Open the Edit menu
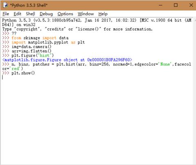The width and height of the screenshot is (196, 165). click(x=18, y=14)
